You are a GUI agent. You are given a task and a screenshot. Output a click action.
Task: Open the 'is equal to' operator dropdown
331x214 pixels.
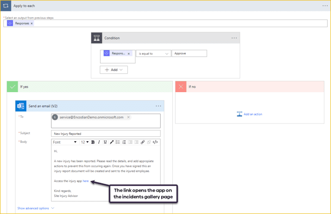(153, 54)
